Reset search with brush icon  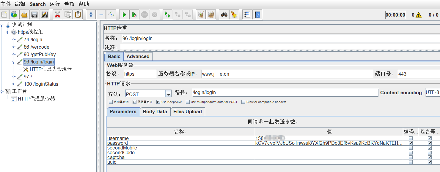[234, 15]
